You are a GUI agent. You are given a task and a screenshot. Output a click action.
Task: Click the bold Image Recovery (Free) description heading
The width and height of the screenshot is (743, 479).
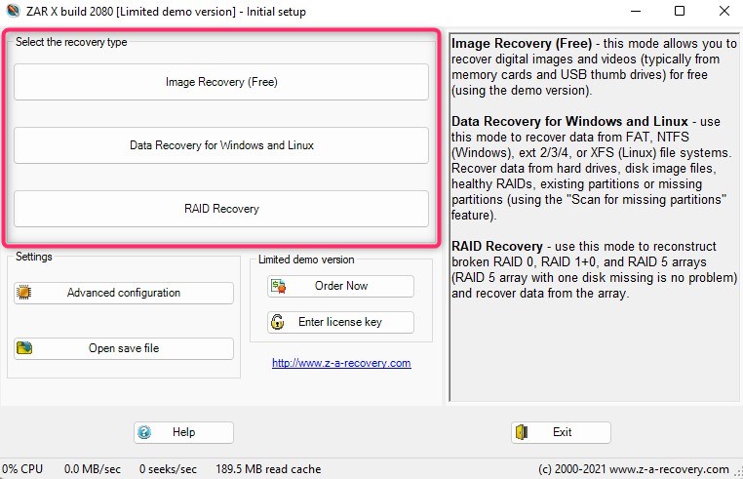522,43
